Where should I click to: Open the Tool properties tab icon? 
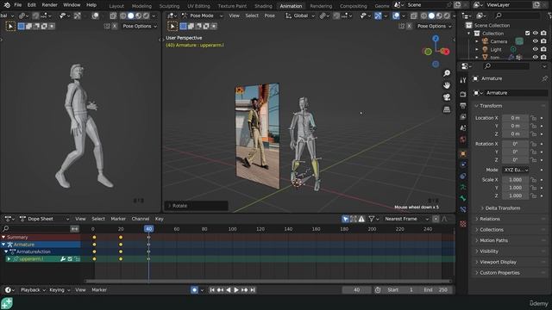coord(463,80)
